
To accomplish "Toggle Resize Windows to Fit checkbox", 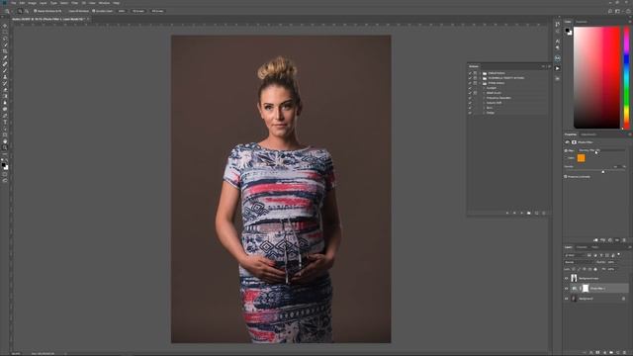I will tap(36, 11).
